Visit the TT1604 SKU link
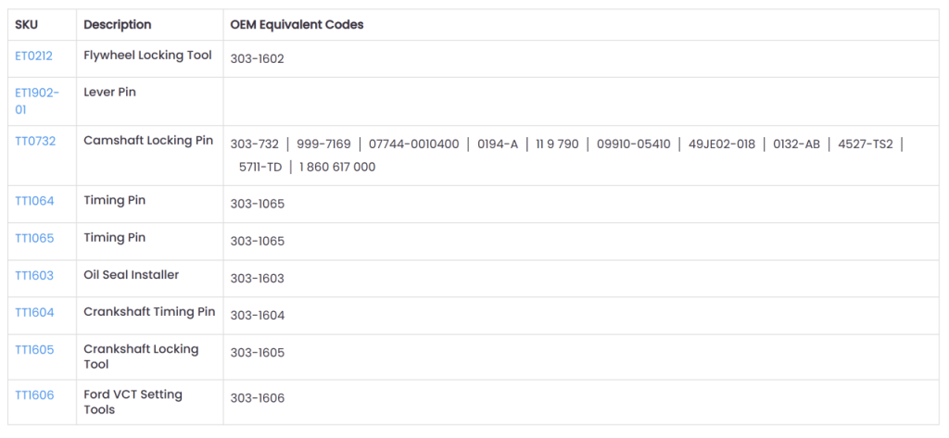949x438 pixels. [34, 312]
